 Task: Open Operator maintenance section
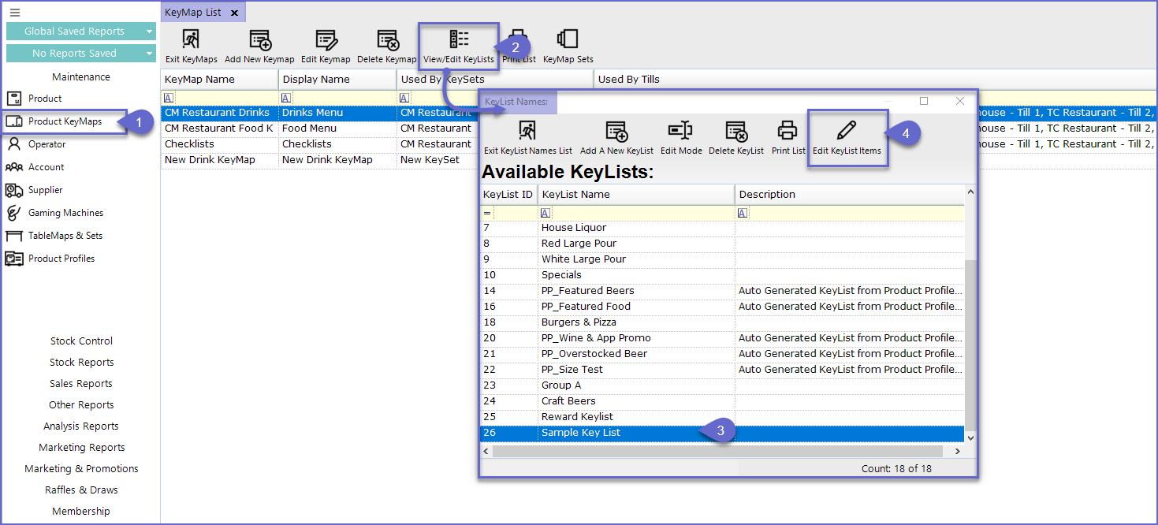47,144
